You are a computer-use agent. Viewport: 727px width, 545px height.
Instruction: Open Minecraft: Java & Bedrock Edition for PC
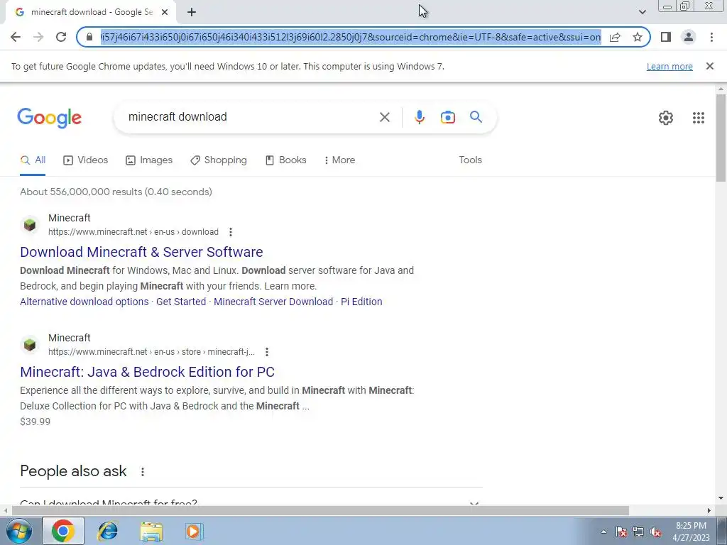(148, 372)
